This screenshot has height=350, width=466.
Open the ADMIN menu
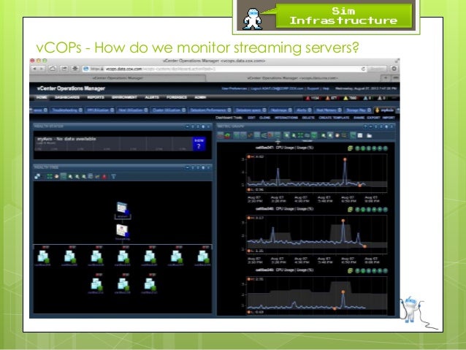pyautogui.click(x=200, y=97)
